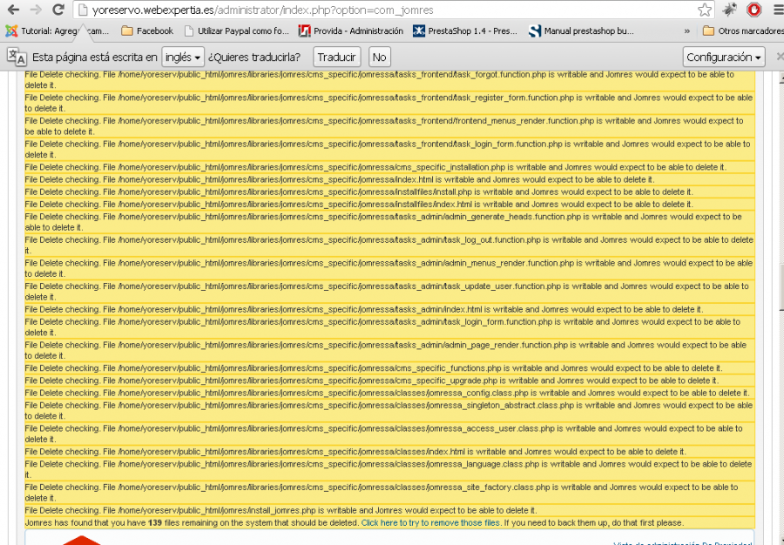Click 'Click here to try to remove those files'
The image size is (784, 545).
430,522
